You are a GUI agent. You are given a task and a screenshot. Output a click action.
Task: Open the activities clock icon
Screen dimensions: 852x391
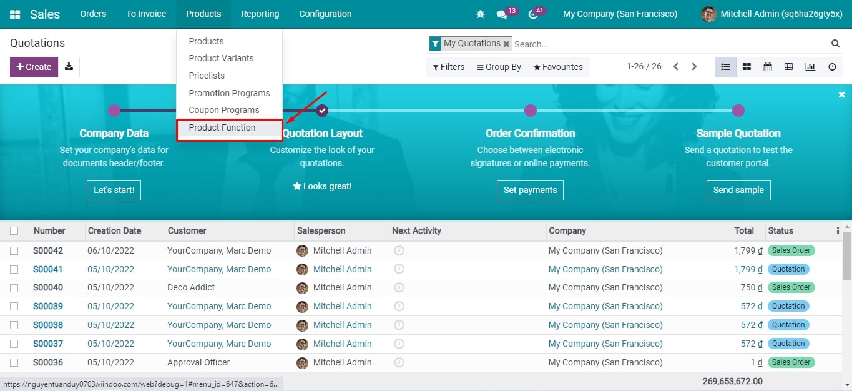(x=532, y=14)
